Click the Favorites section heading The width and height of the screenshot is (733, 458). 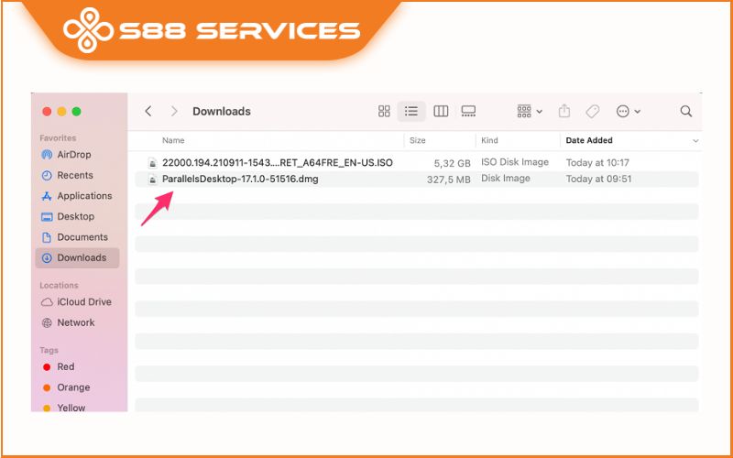(58, 138)
